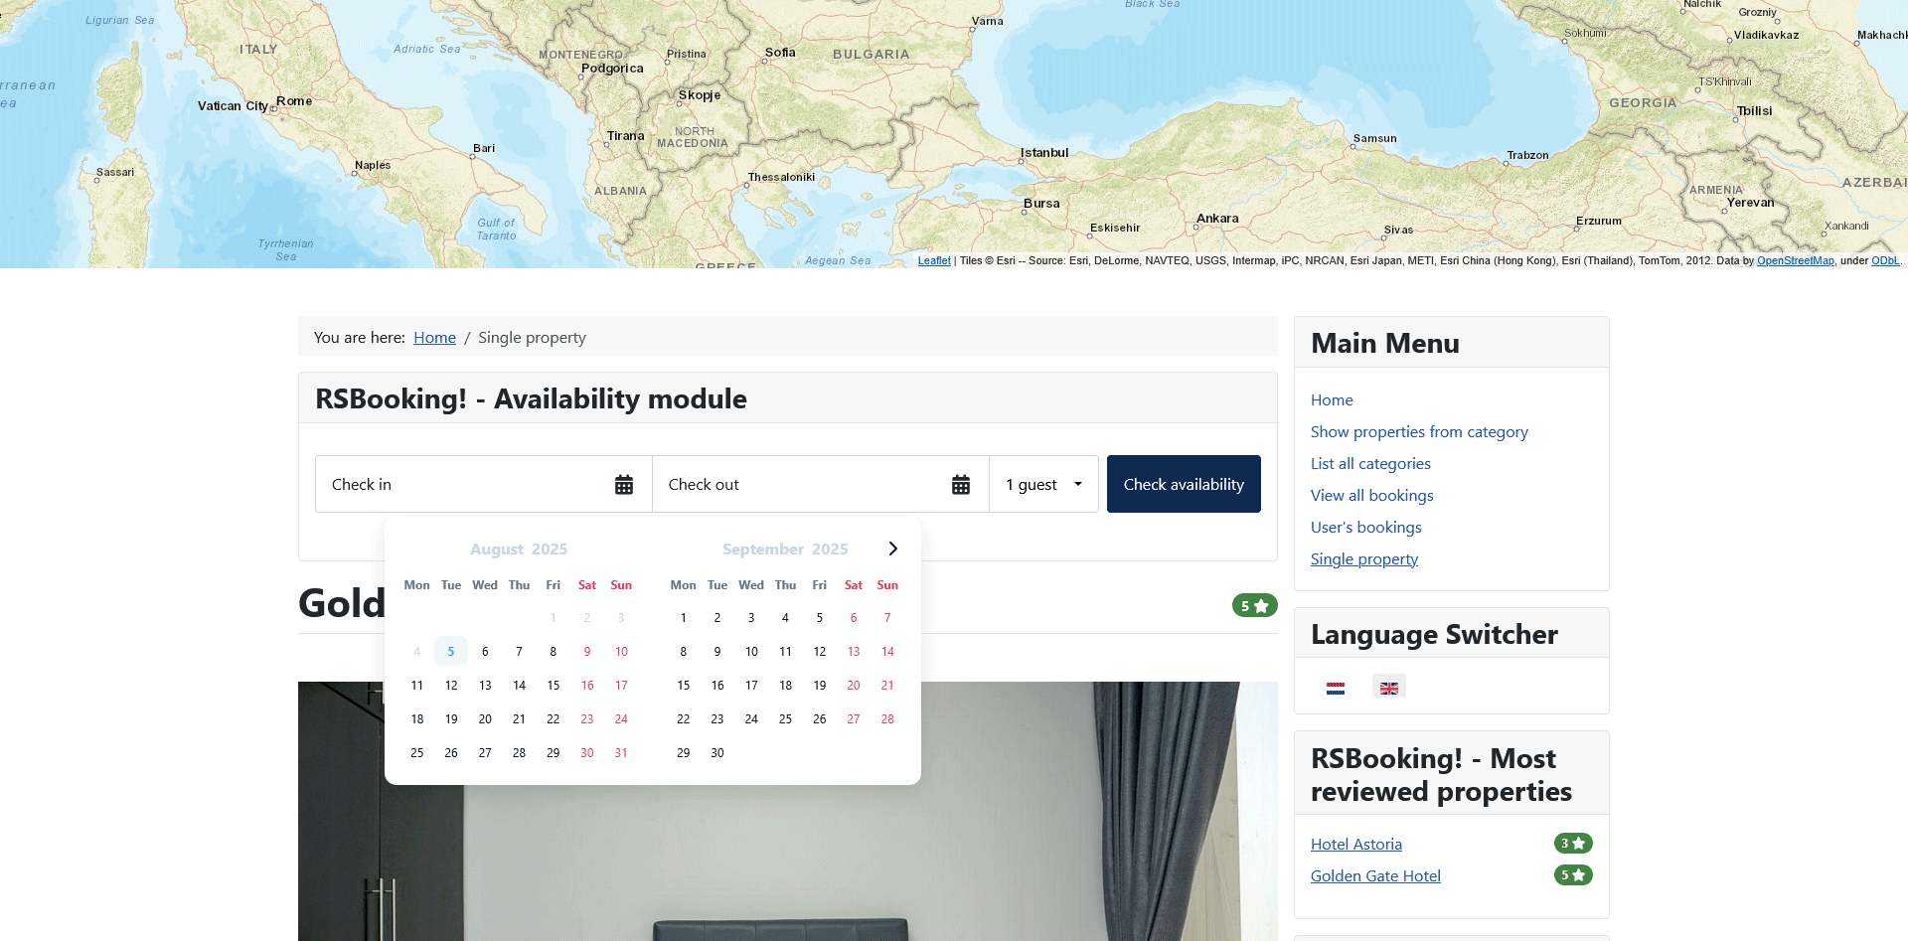Image resolution: width=1908 pixels, height=941 pixels.
Task: Select August 28 in the calendar
Action: [x=519, y=752]
